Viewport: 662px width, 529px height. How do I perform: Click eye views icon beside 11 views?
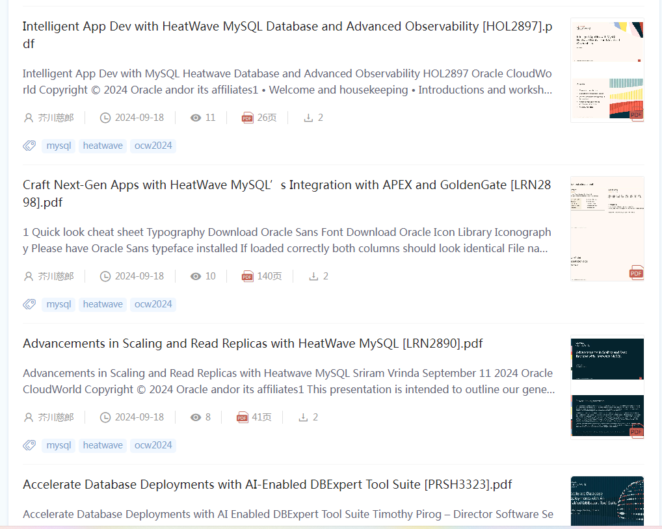[196, 118]
